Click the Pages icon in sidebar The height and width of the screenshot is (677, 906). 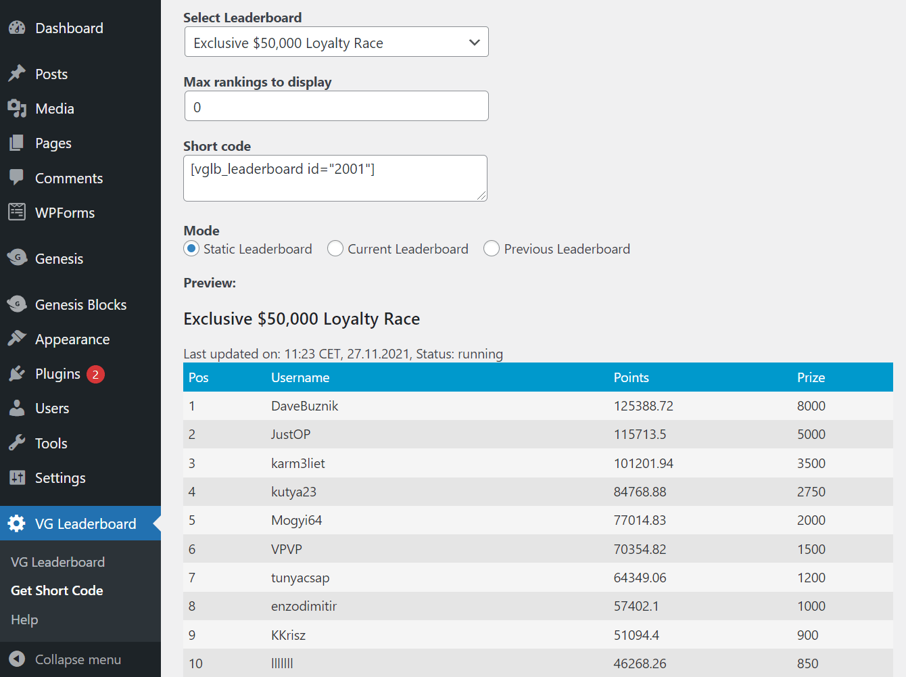tap(17, 143)
